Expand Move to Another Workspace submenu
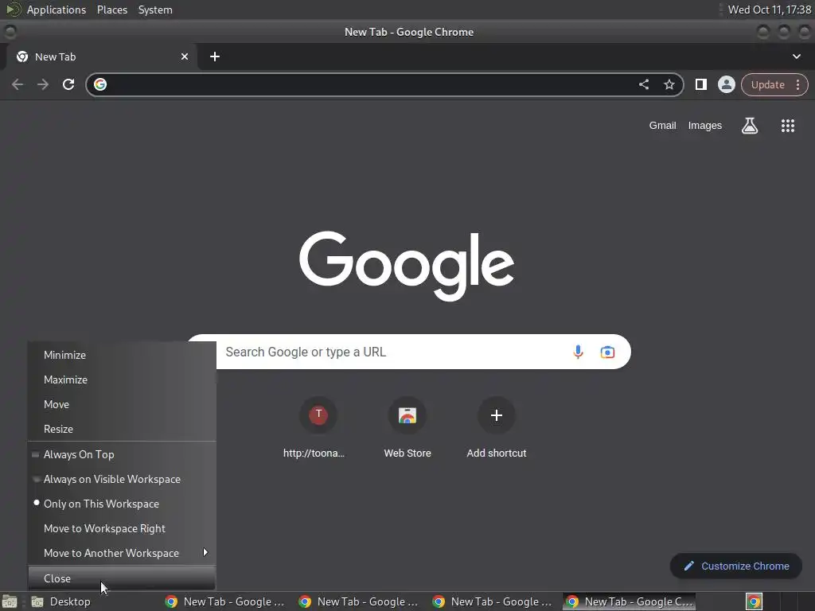The height and width of the screenshot is (611, 815). (122, 553)
